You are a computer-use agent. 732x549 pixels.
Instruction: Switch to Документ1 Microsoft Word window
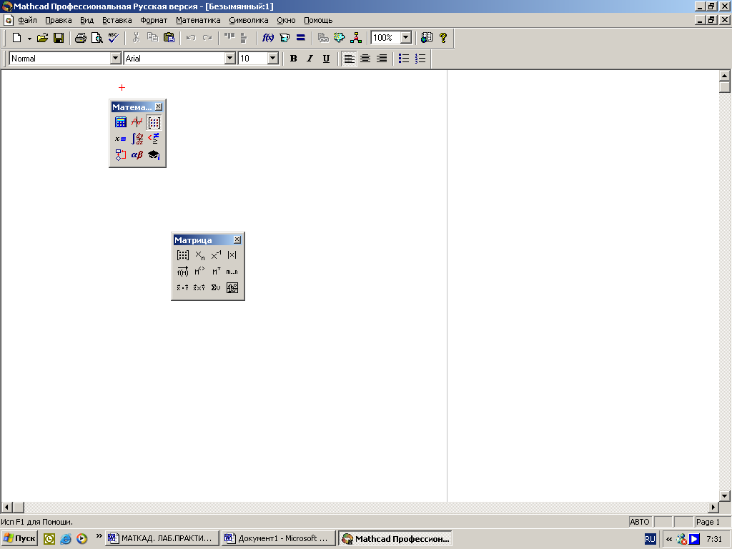(x=279, y=538)
